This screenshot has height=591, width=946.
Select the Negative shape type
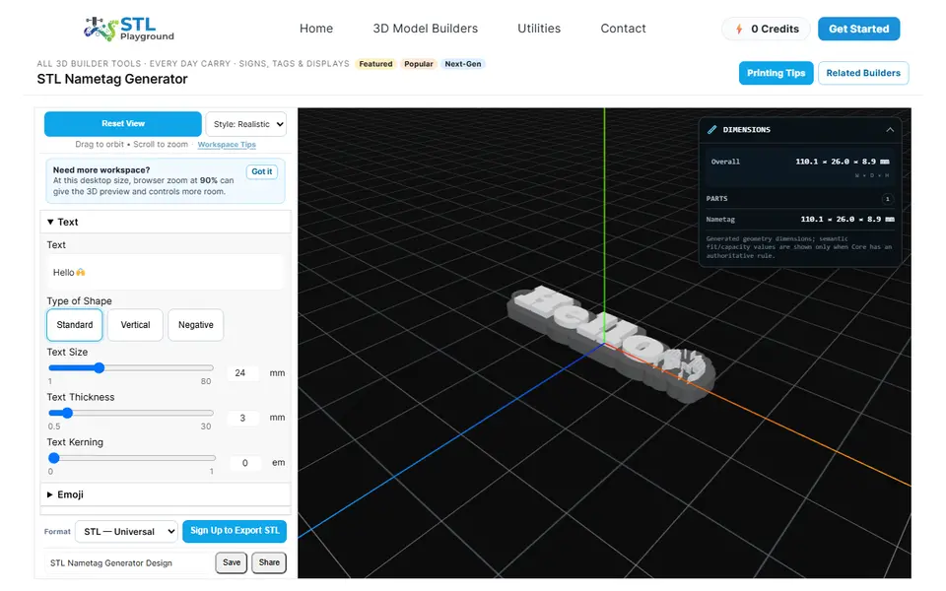click(x=195, y=325)
